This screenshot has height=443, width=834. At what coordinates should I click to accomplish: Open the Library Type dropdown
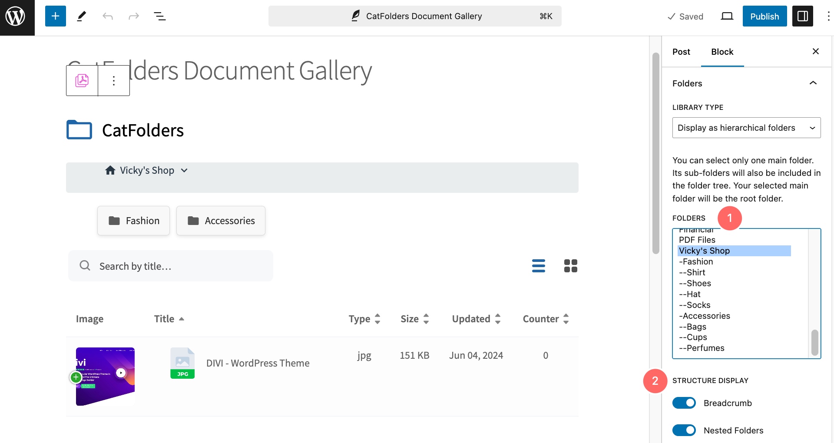coord(746,128)
